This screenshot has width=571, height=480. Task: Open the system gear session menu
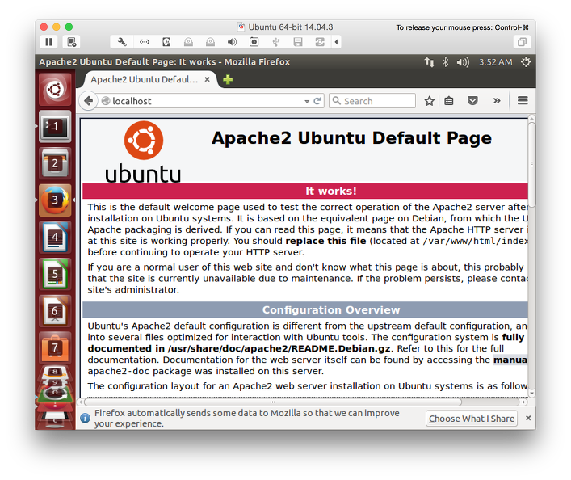pyautogui.click(x=526, y=62)
